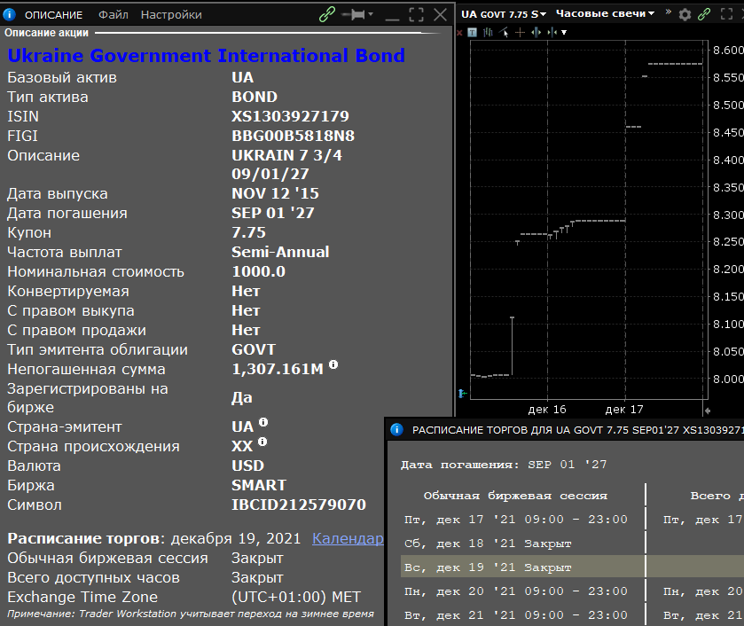Click the blue axis icon at chart bottom-left
Viewport: 744px width, 626px height.
click(462, 394)
